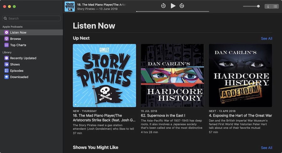Image resolution: width=282 pixels, height=153 pixels.
Task: Open episode 62. Supernova in the East I
Action: point(163,115)
